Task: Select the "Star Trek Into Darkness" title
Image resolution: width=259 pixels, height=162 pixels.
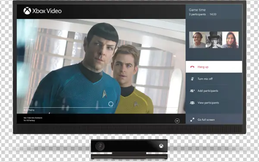Action: click(33, 118)
